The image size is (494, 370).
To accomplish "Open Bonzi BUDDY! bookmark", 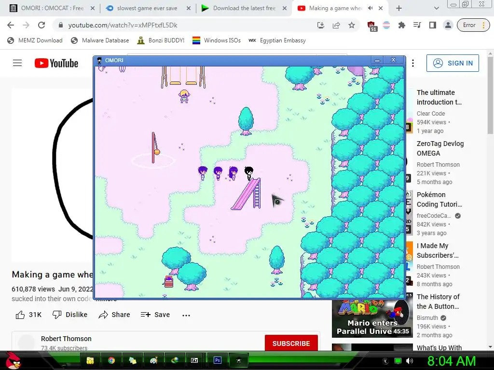I will 161,40.
